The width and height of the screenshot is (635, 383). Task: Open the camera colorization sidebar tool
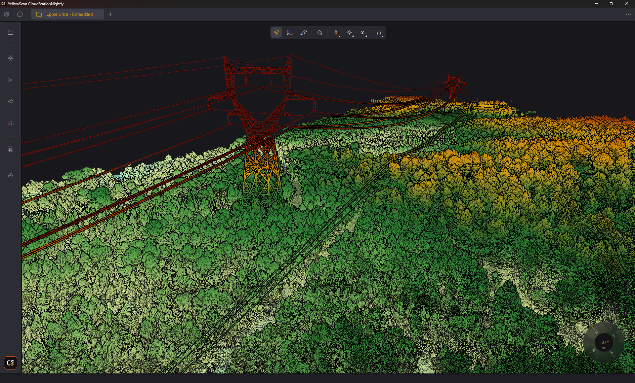coord(11,123)
